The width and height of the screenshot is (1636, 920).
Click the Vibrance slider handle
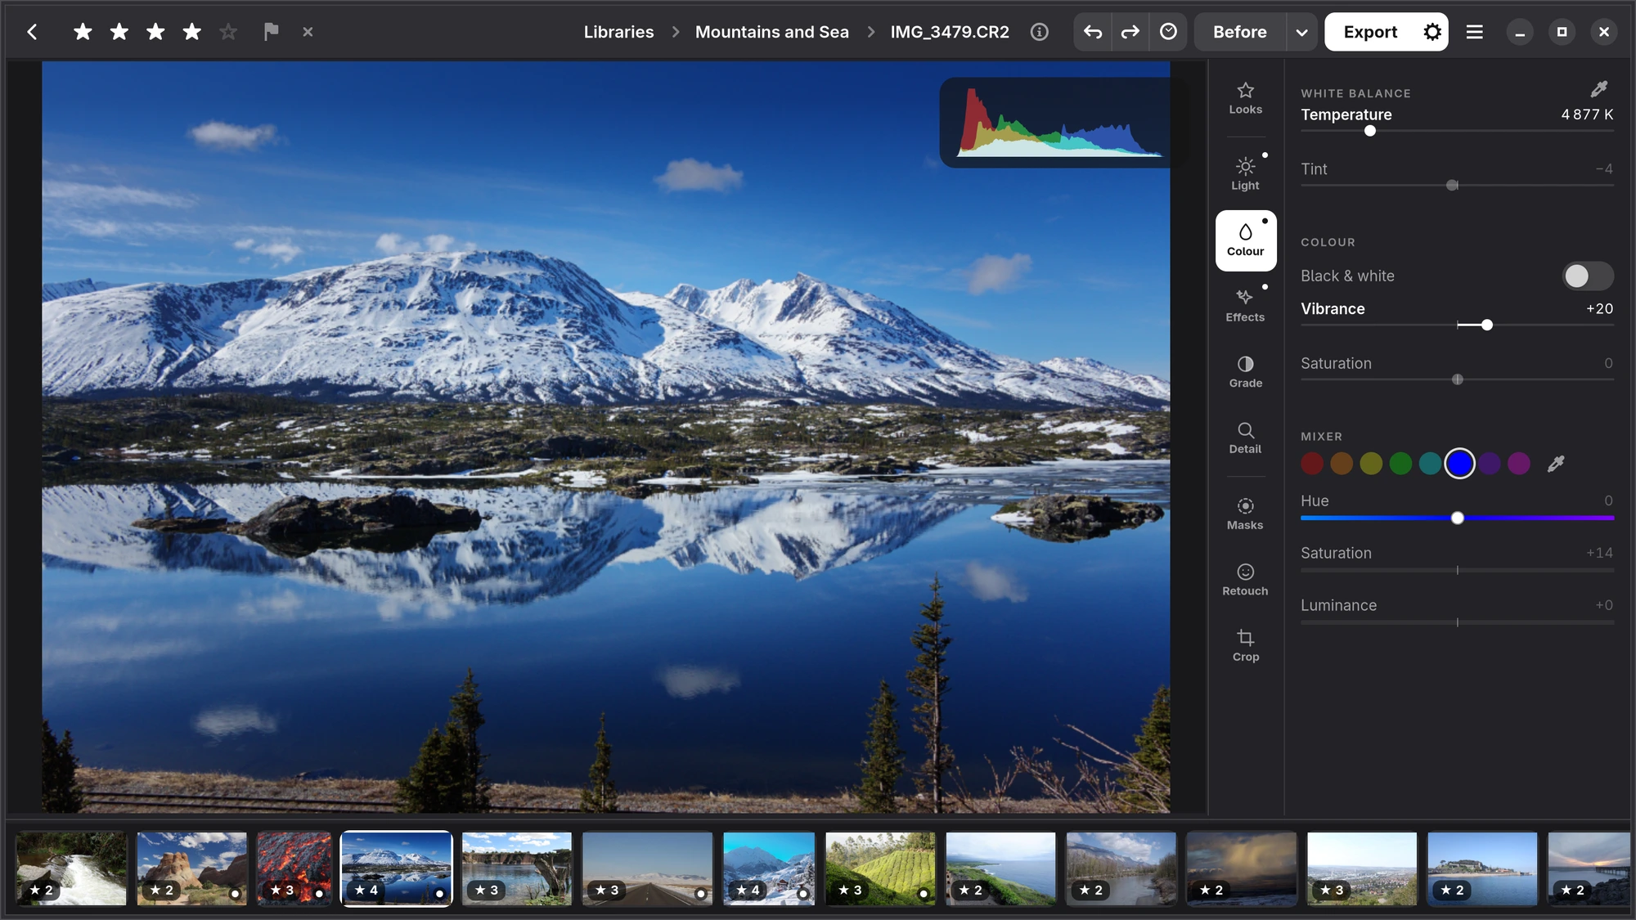1487,325
